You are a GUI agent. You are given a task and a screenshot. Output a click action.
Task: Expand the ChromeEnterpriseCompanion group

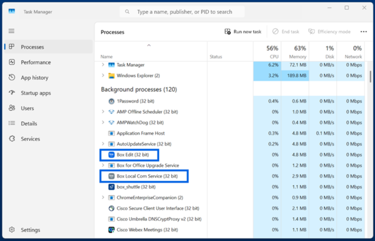tap(103, 198)
